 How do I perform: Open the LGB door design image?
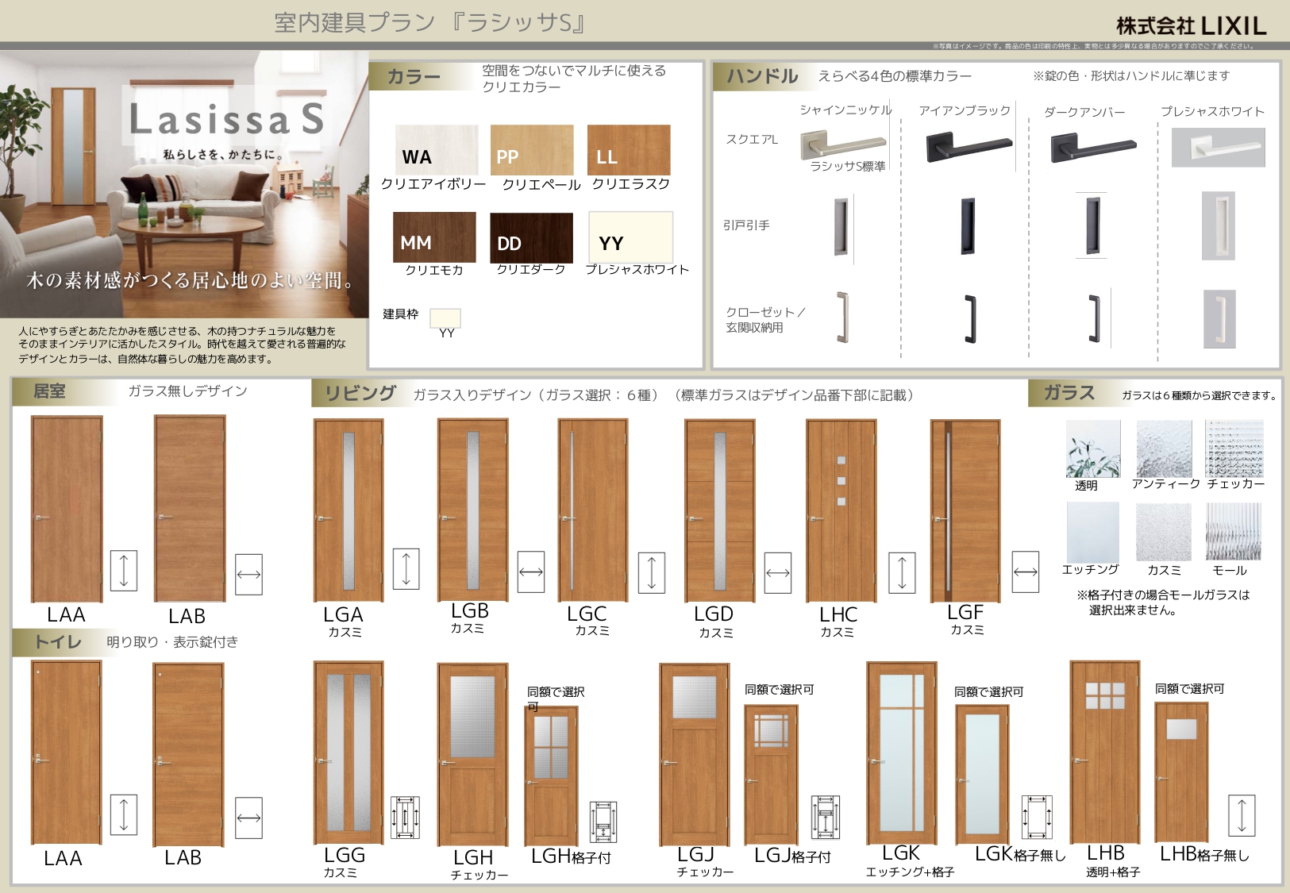tap(472, 510)
